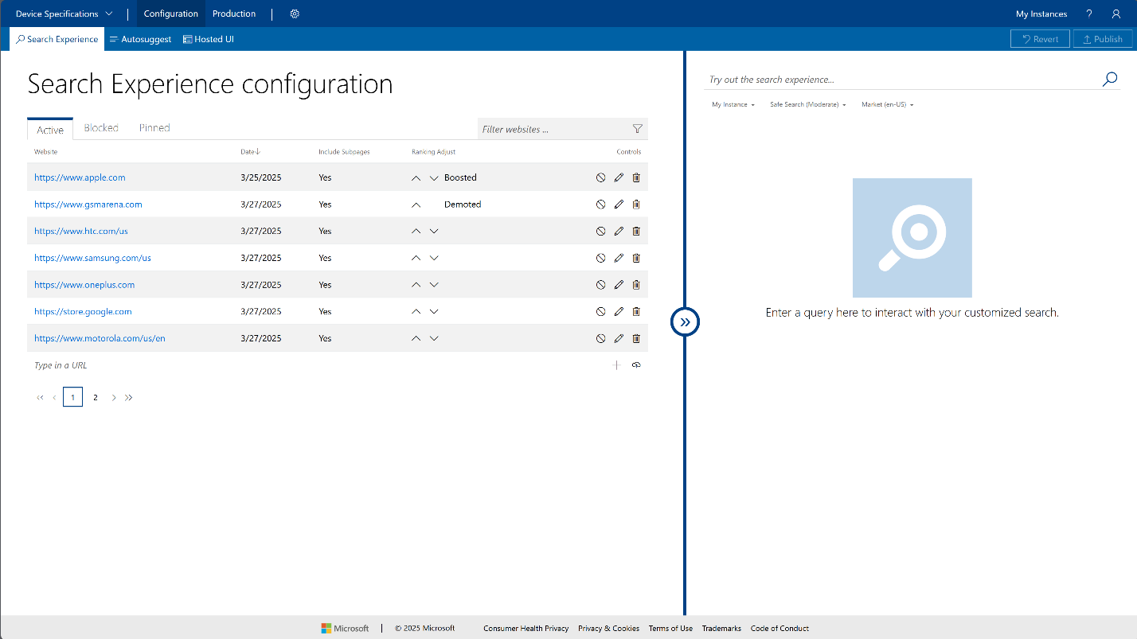
Task: Edit the samsung.com/us entry
Action: (619, 258)
